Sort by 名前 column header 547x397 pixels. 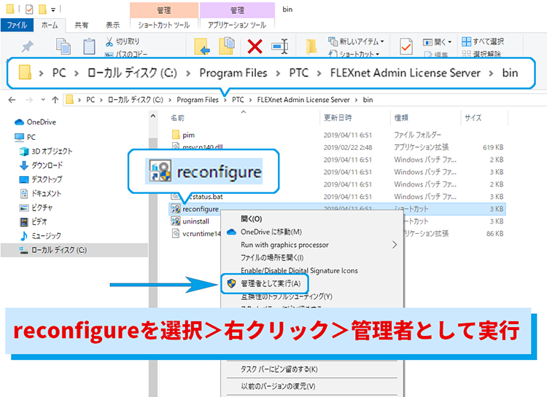tap(177, 118)
